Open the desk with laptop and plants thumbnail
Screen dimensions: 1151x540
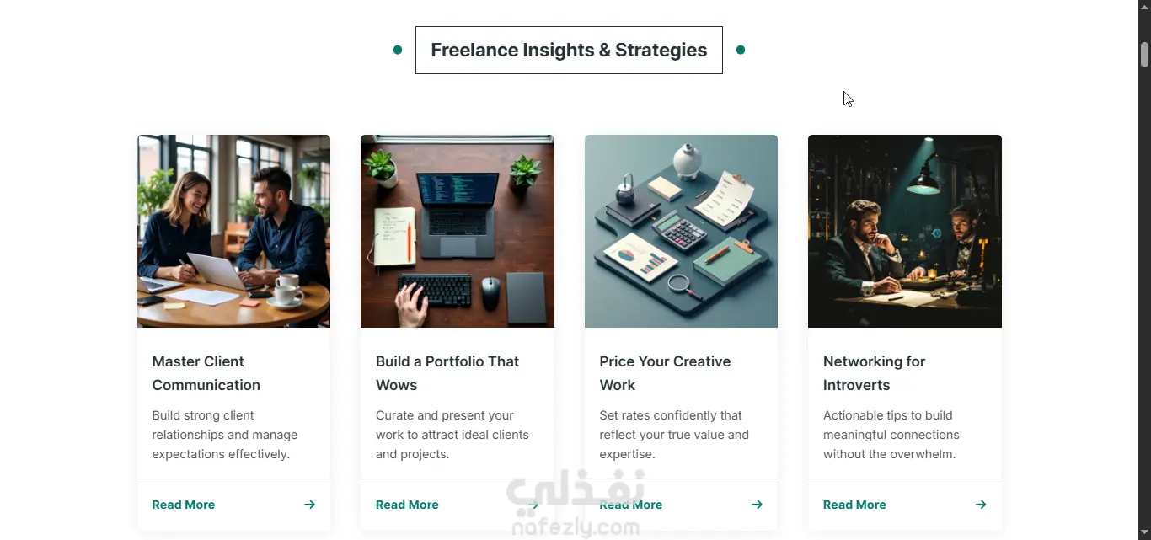[458, 231]
